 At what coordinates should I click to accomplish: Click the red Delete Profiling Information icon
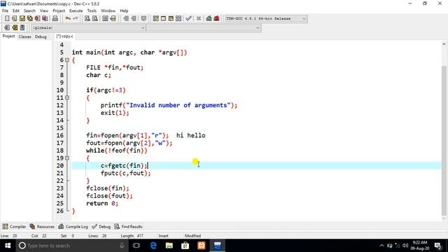pyautogui.click(x=216, y=19)
